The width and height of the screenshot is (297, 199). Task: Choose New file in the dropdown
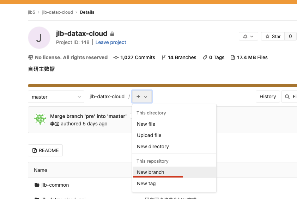coord(146,124)
